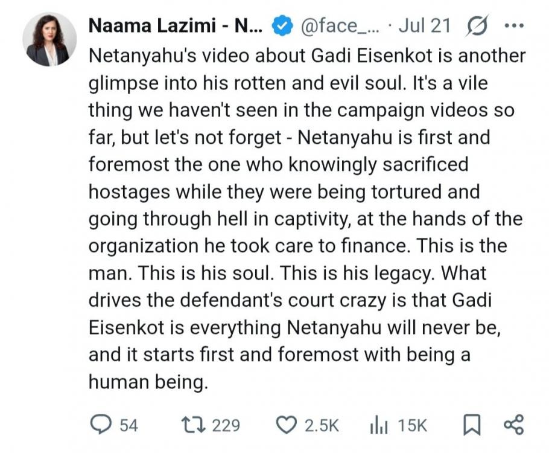Click the blue verified badge
Viewport: 549px width, 453px height.
point(282,27)
